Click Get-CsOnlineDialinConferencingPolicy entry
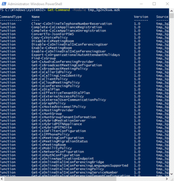The width and height of the screenshot is (174, 181). point(67,169)
